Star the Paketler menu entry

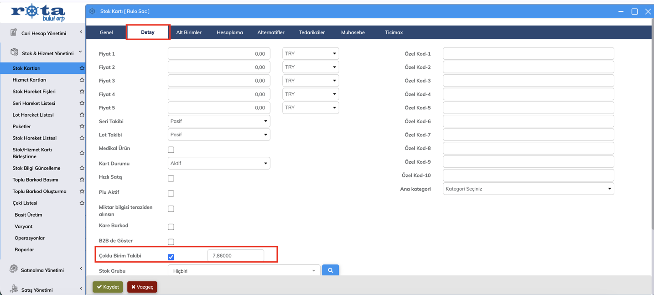(82, 126)
